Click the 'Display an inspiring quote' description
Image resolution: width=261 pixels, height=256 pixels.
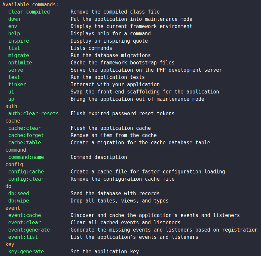(x=109, y=41)
